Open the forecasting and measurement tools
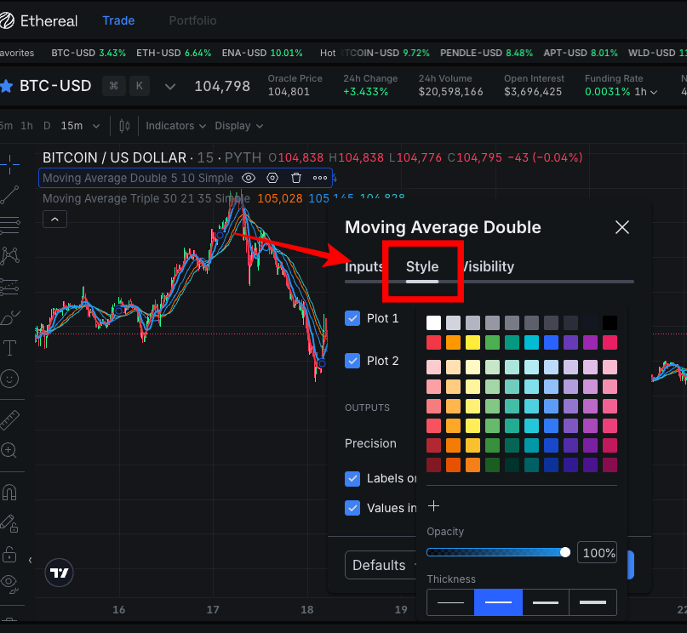687x633 pixels. pos(9,287)
